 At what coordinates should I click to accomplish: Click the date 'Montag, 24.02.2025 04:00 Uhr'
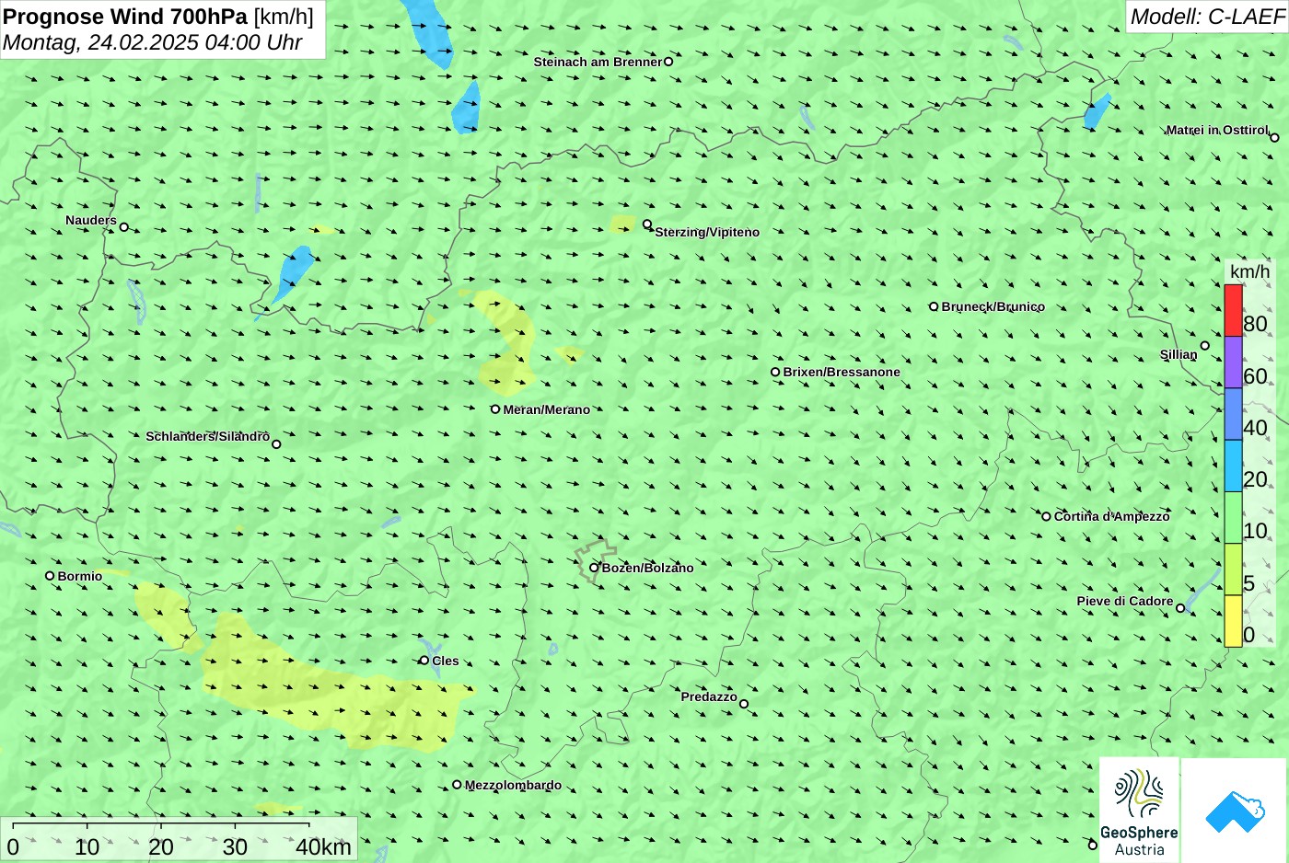(x=153, y=42)
